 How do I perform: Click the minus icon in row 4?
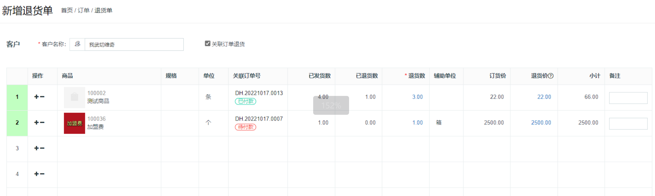click(42, 174)
